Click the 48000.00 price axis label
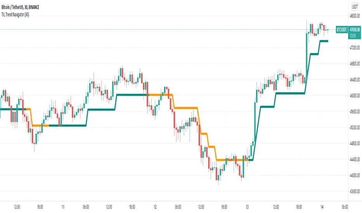362x213 pixels. coord(354,16)
